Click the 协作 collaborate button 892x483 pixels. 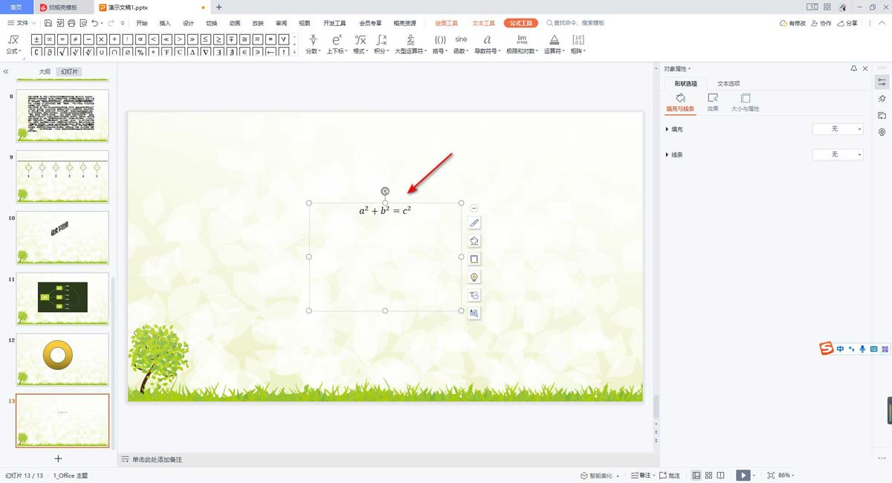(821, 23)
